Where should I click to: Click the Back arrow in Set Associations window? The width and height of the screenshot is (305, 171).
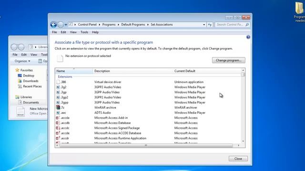tap(53, 25)
